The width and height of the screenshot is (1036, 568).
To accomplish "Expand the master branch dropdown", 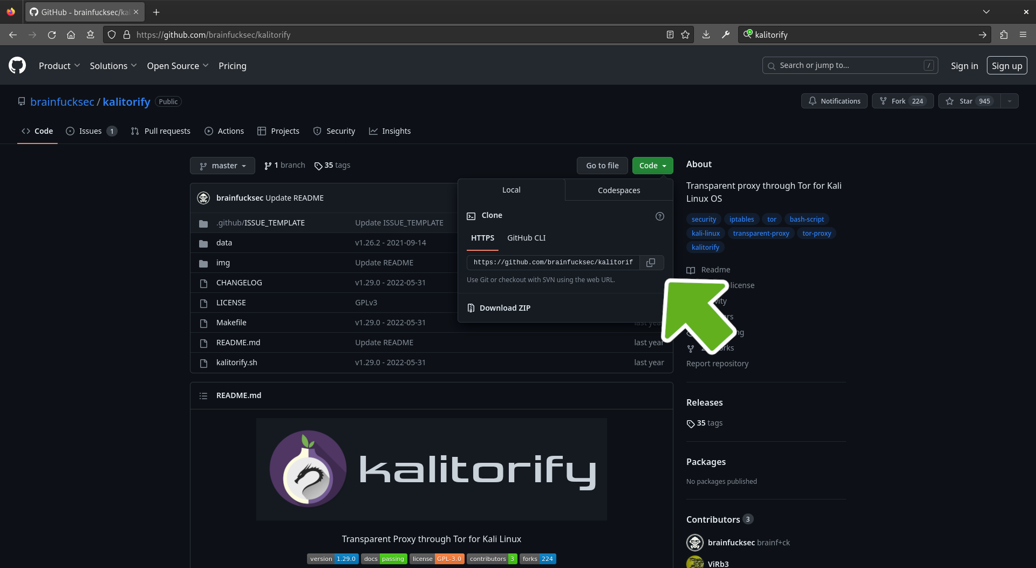I will tap(222, 166).
